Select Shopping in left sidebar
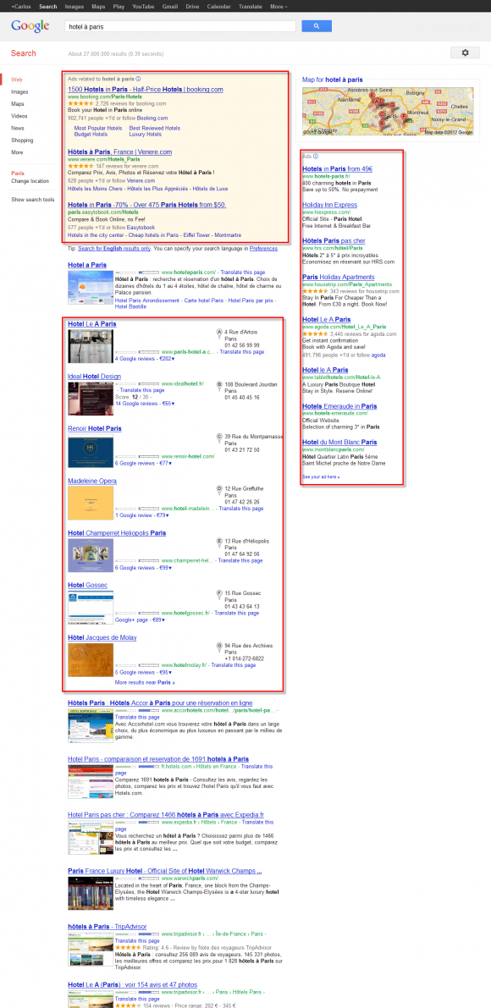 [x=22, y=140]
